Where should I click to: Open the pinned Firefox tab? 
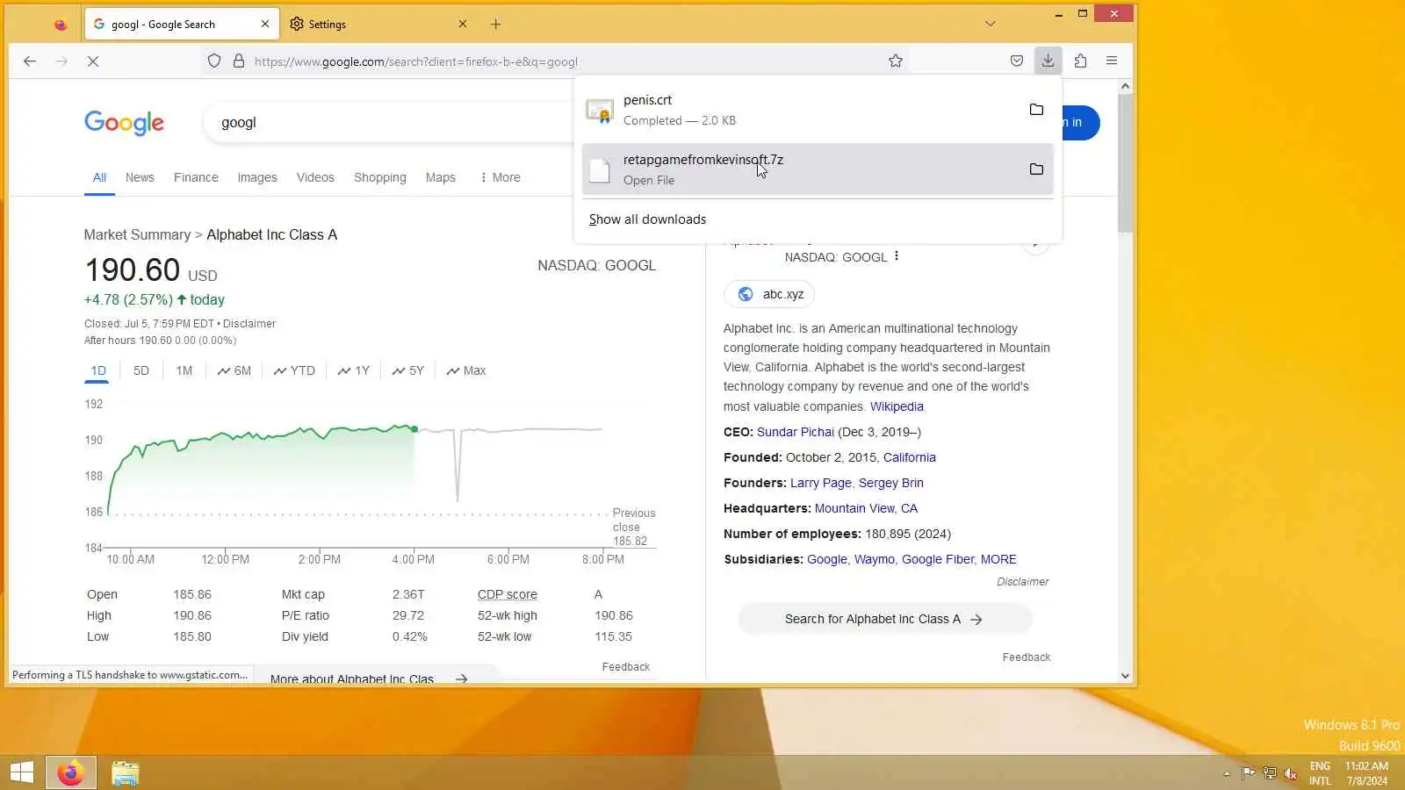pyautogui.click(x=60, y=25)
